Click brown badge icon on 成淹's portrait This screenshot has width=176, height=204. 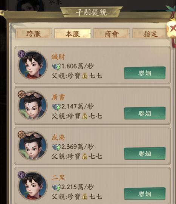pos(22,134)
